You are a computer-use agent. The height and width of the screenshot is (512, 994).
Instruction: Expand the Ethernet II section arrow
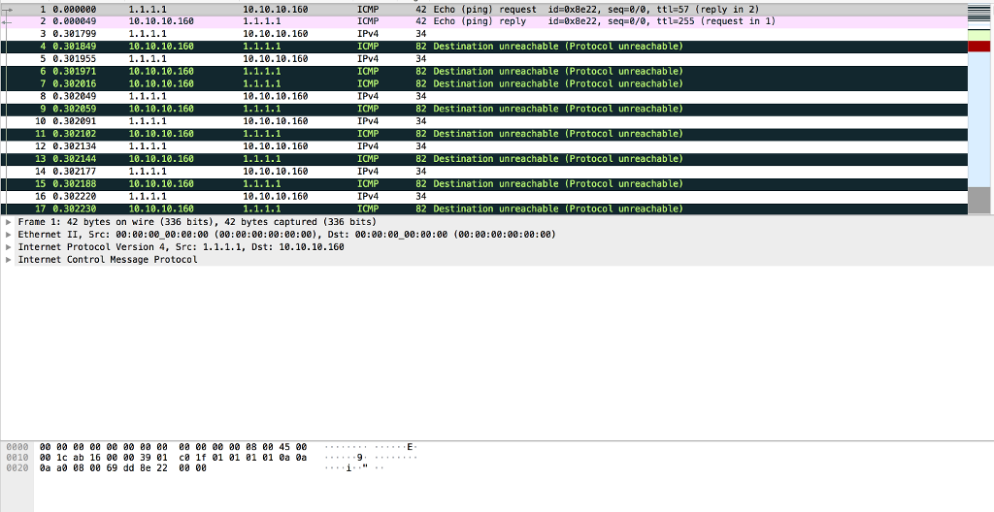(x=8, y=235)
